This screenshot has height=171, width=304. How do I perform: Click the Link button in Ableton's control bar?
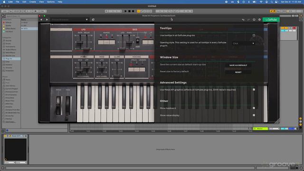pyautogui.click(x=5, y=11)
